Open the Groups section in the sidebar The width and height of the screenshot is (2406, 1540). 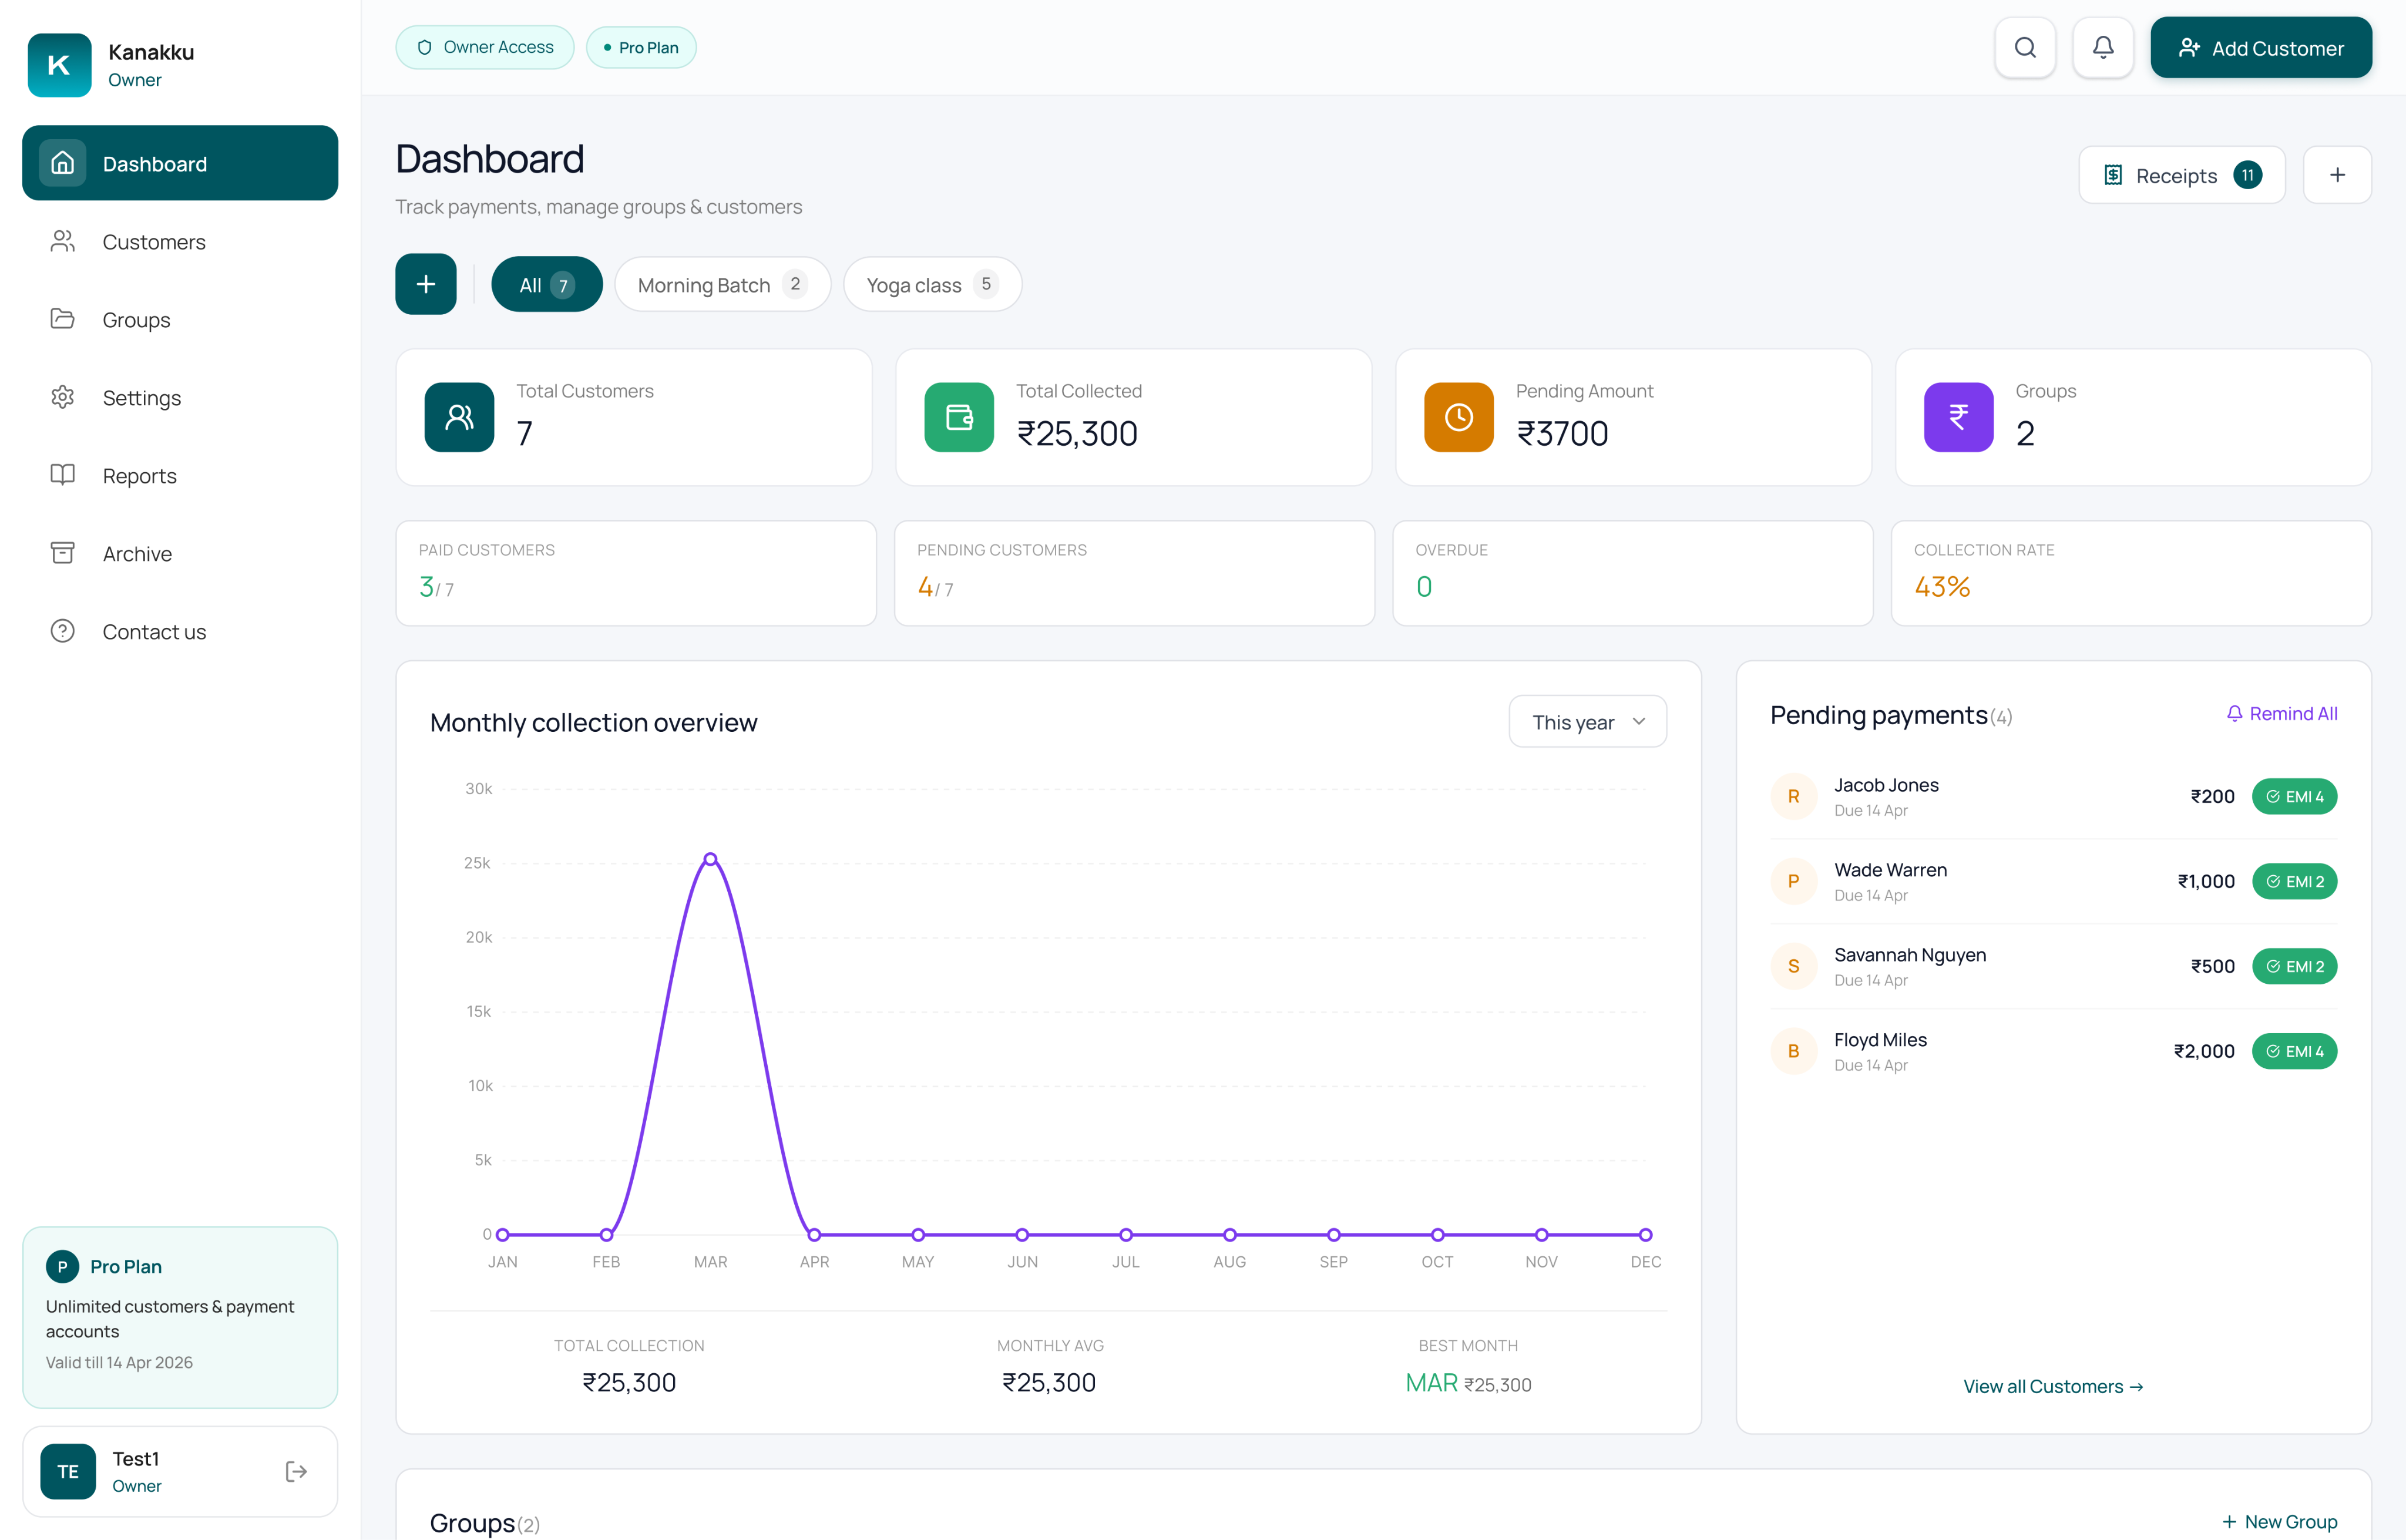coord(136,319)
